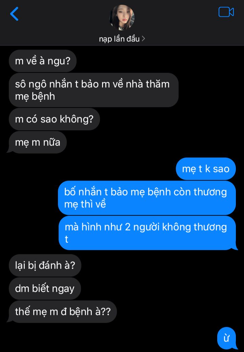
Task: Select the 'mà hình như 2 người' message
Action: pos(148,233)
